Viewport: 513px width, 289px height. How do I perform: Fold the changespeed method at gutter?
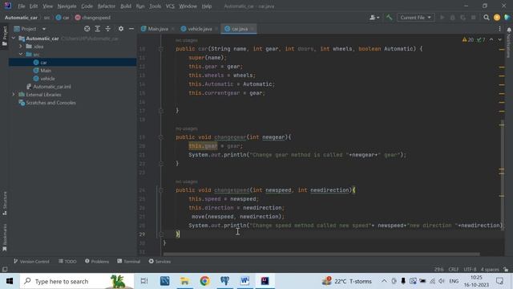click(x=160, y=190)
